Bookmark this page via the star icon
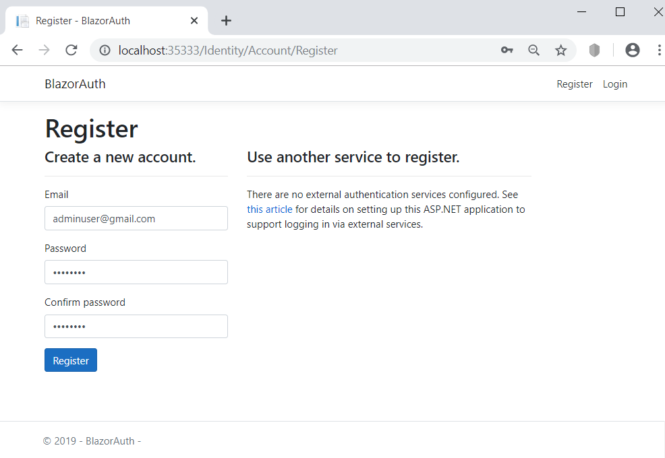 [x=560, y=50]
